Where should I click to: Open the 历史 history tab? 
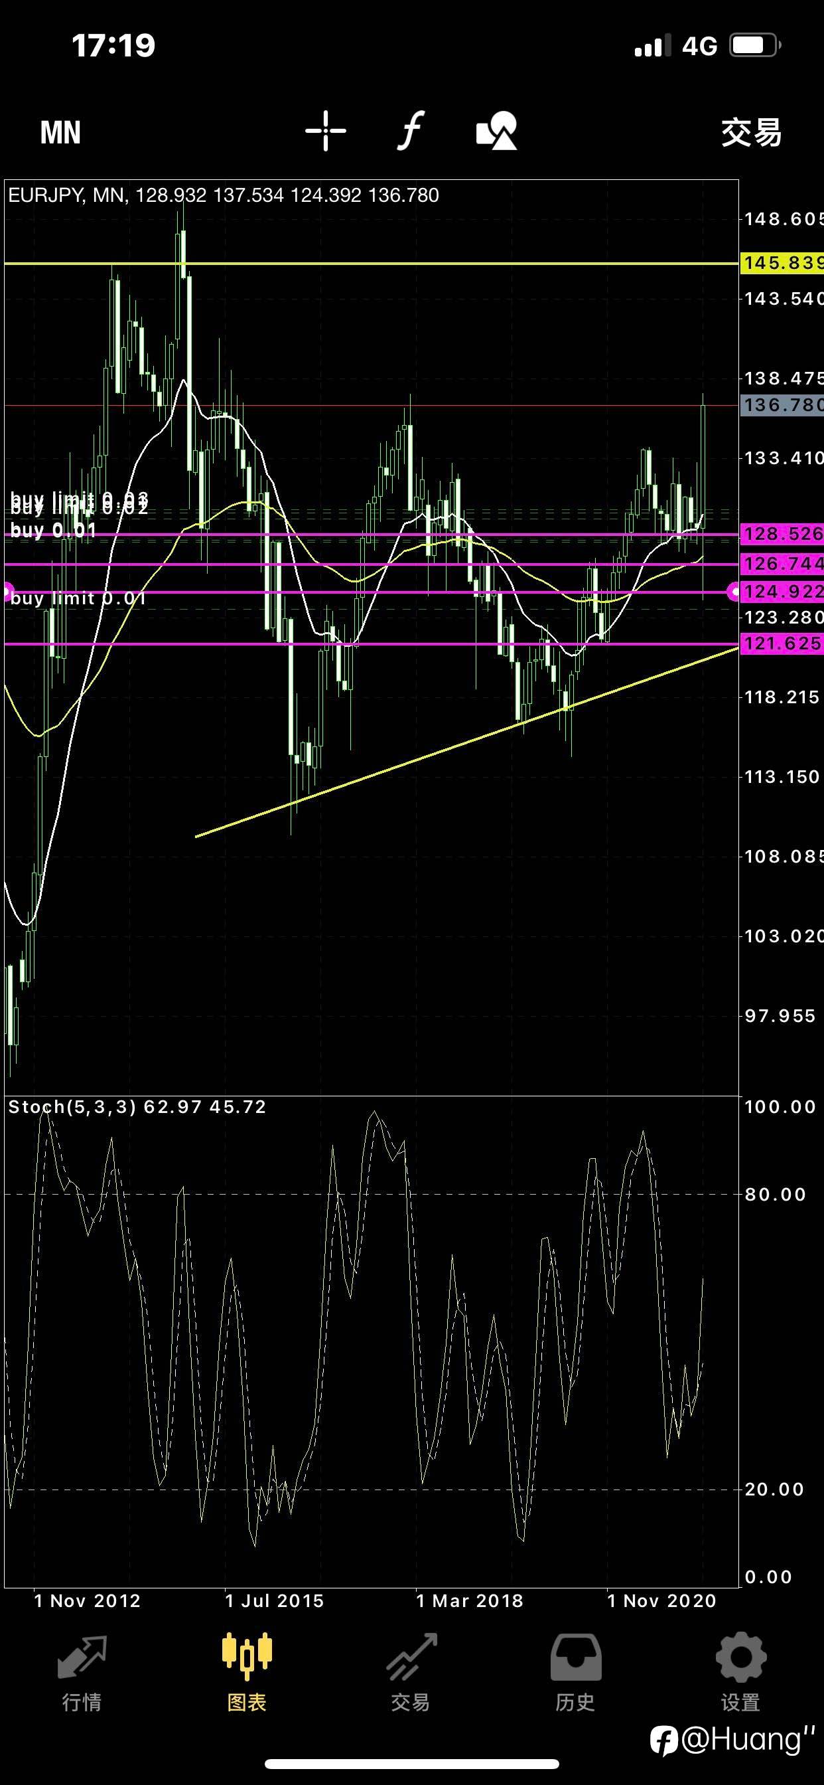[575, 1672]
